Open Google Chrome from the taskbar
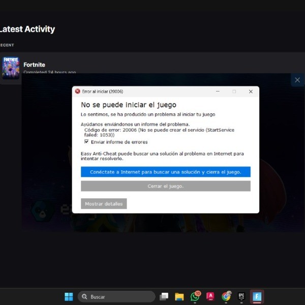 click(x=226, y=297)
